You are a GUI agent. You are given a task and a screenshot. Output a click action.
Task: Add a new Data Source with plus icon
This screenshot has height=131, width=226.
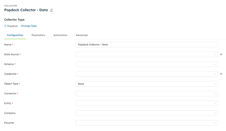[221, 54]
